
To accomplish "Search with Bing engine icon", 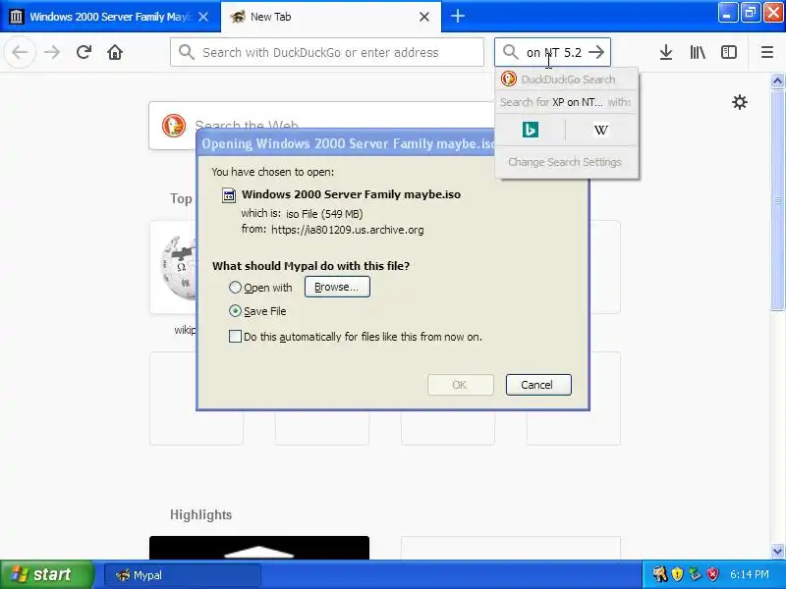I will (x=531, y=130).
